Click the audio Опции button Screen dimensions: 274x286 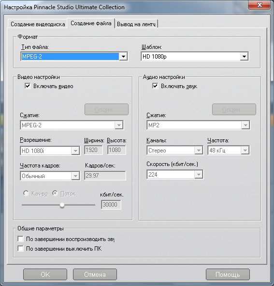[234, 109]
